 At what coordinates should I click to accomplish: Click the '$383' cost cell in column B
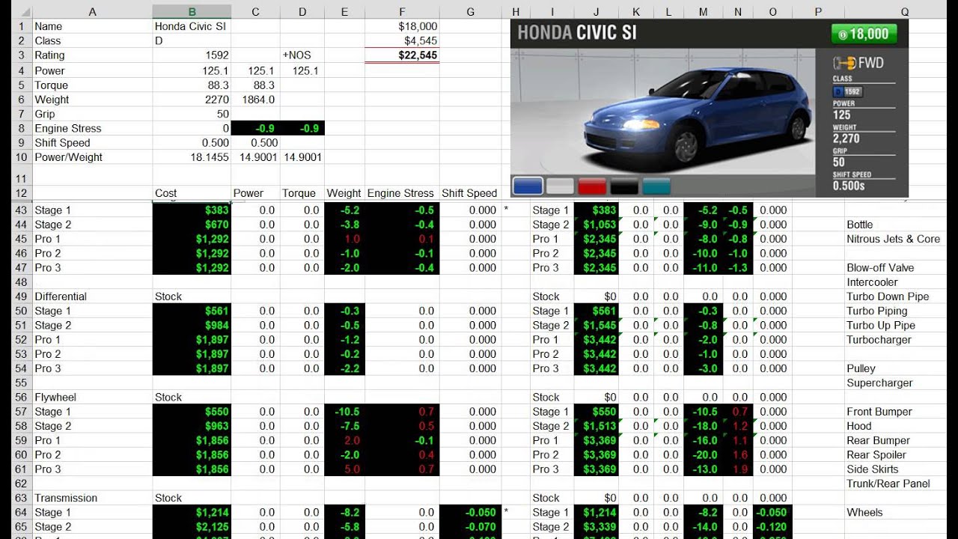pyautogui.click(x=192, y=210)
